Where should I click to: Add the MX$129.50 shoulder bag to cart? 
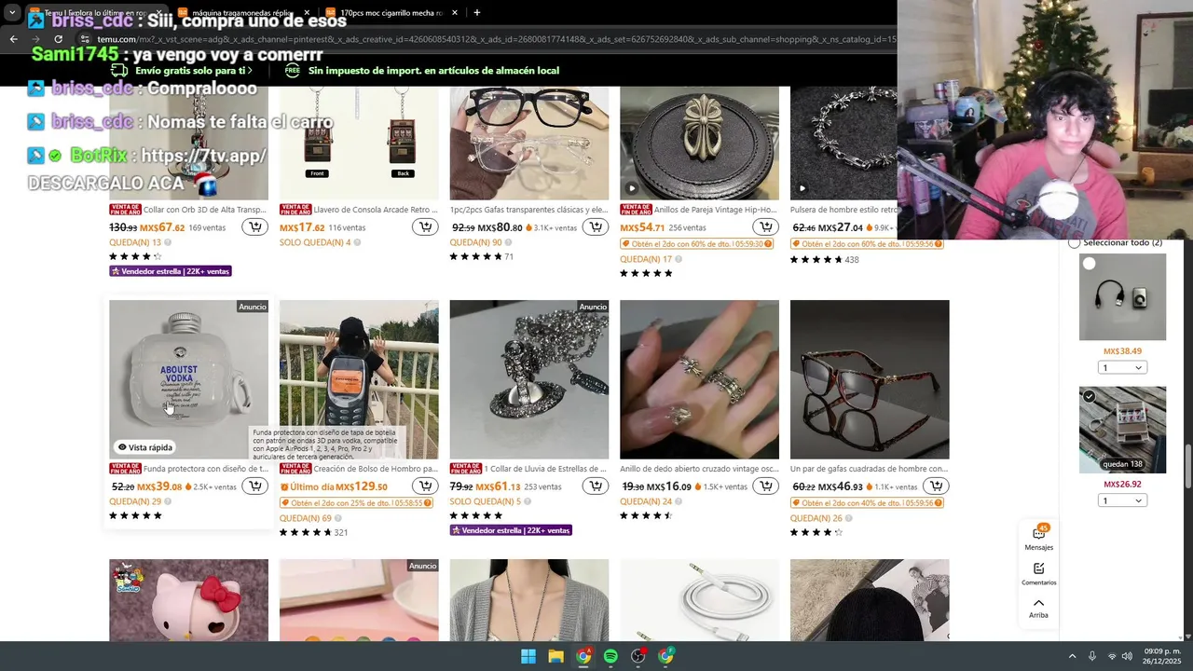point(425,486)
